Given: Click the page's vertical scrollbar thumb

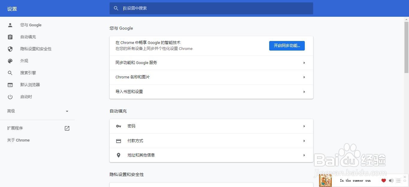Looking at the screenshot, I should click(x=406, y=47).
